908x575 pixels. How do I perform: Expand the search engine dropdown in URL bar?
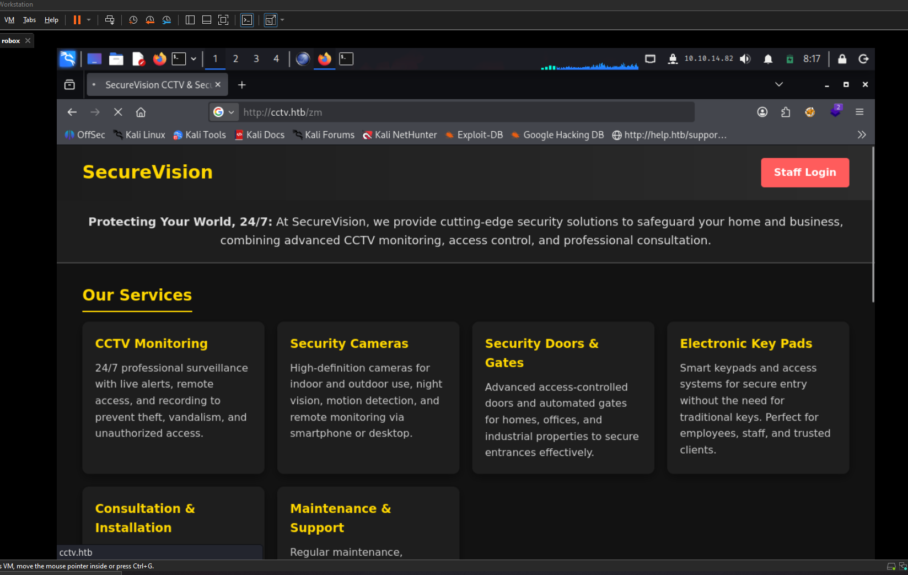[x=224, y=112]
